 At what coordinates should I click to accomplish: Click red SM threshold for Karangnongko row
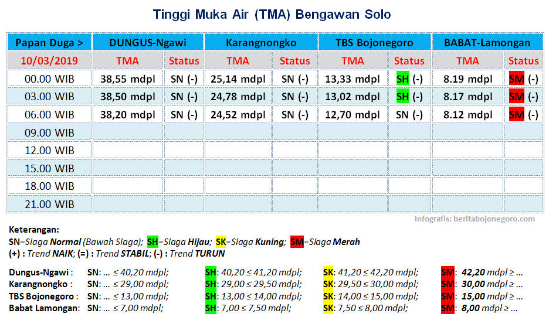(x=449, y=284)
